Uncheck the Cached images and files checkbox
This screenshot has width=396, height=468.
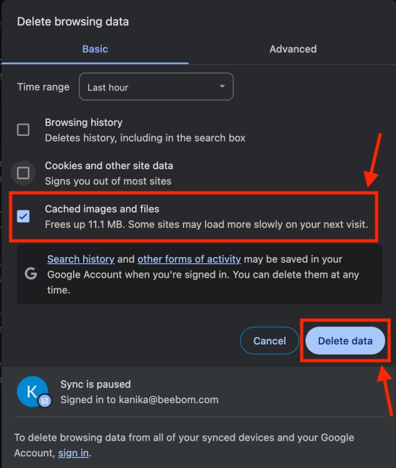[23, 217]
